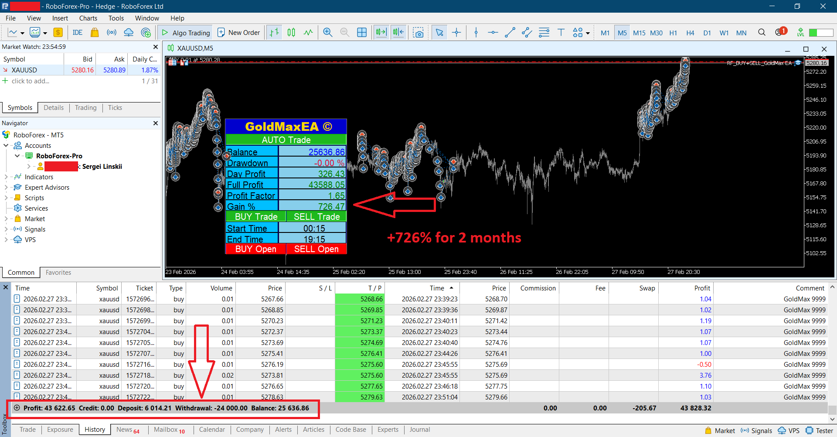The height and width of the screenshot is (437, 837).
Task: Switch to H4 timeframe
Action: 690,33
